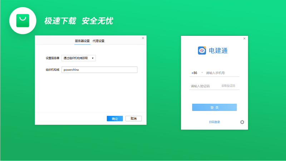Click the 电建通 app logo icon
This screenshot has width=286, height=161.
[202, 50]
